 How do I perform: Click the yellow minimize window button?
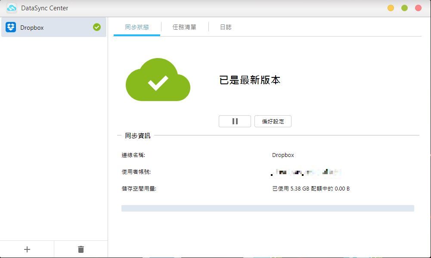pos(391,8)
